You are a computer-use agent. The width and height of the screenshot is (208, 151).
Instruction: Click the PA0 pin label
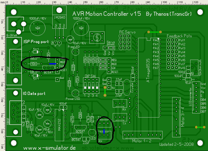(x=156, y=40)
